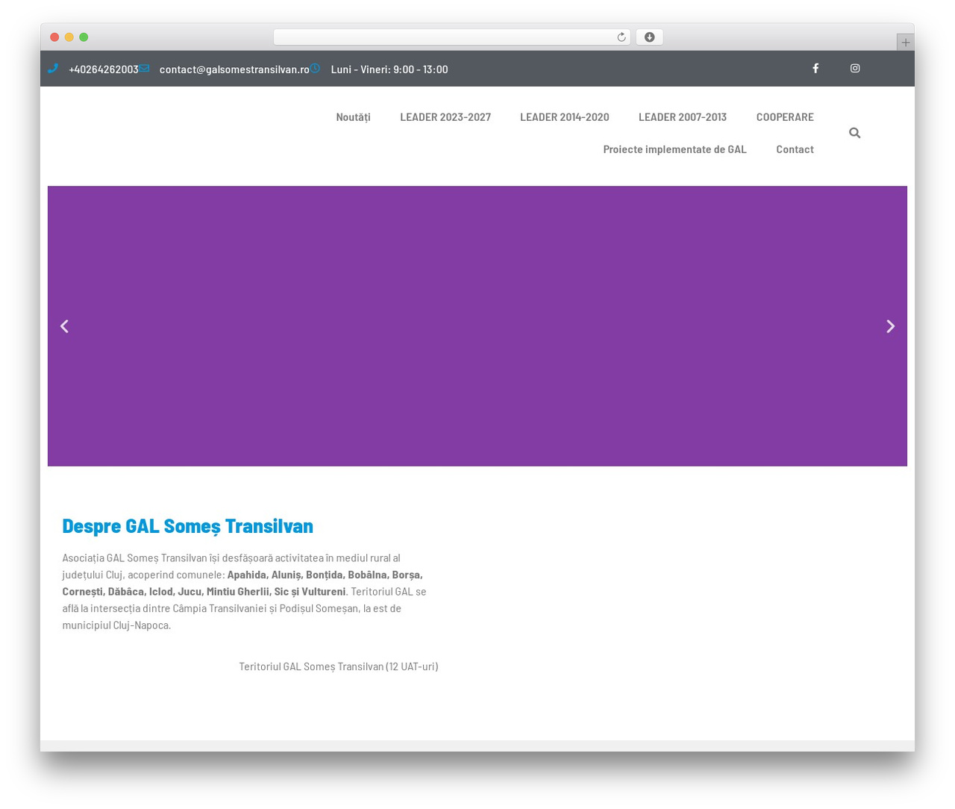Image resolution: width=955 pixels, height=809 pixels.
Task: Open LEADER 2007-2013 menu
Action: click(x=683, y=117)
